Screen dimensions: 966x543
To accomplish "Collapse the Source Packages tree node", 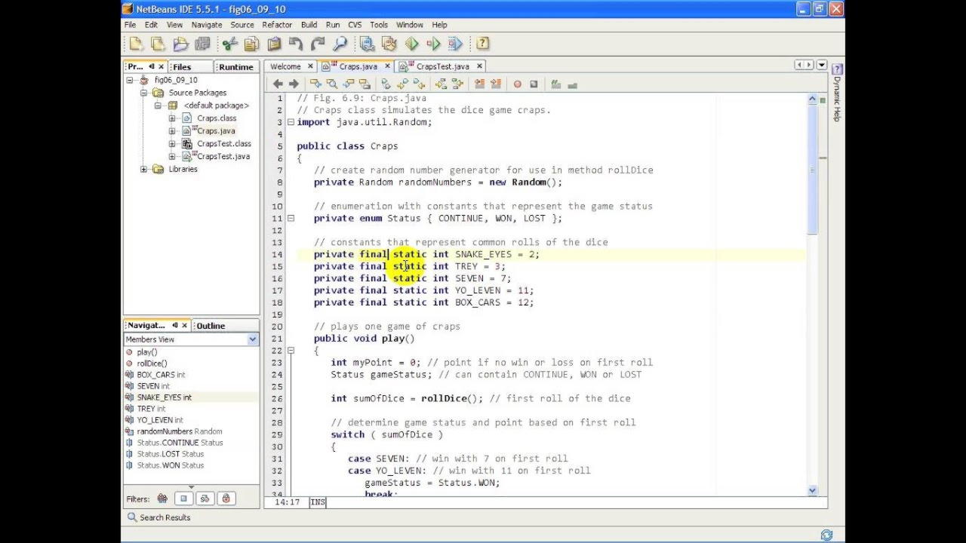I will 144,93.
